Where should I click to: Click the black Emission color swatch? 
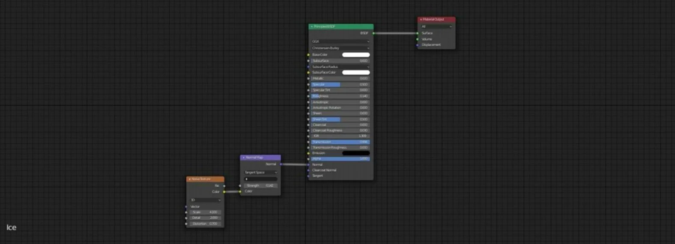click(x=356, y=153)
